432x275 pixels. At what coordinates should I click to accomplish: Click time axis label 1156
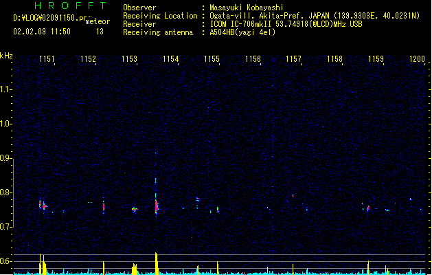tap(253, 59)
